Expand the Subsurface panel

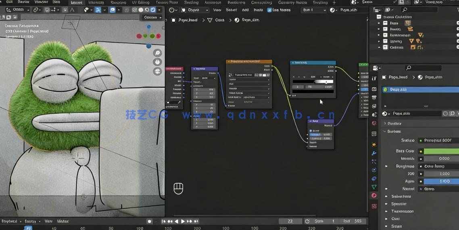(x=386, y=196)
